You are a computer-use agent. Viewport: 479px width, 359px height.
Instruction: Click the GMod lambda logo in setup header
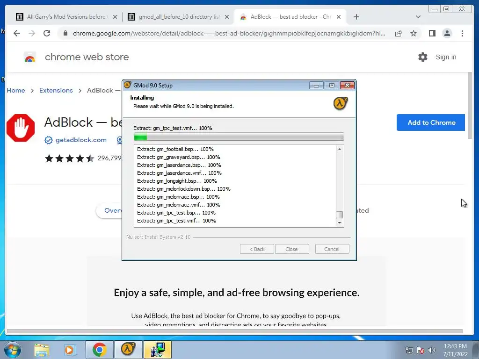(x=341, y=103)
